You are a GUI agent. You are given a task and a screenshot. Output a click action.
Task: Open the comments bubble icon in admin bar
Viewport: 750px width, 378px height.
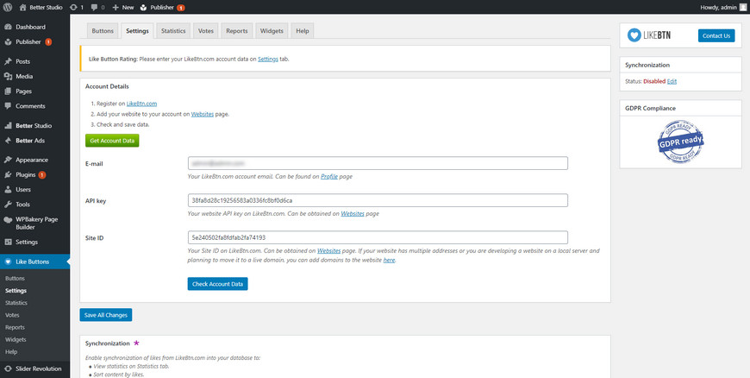click(95, 7)
